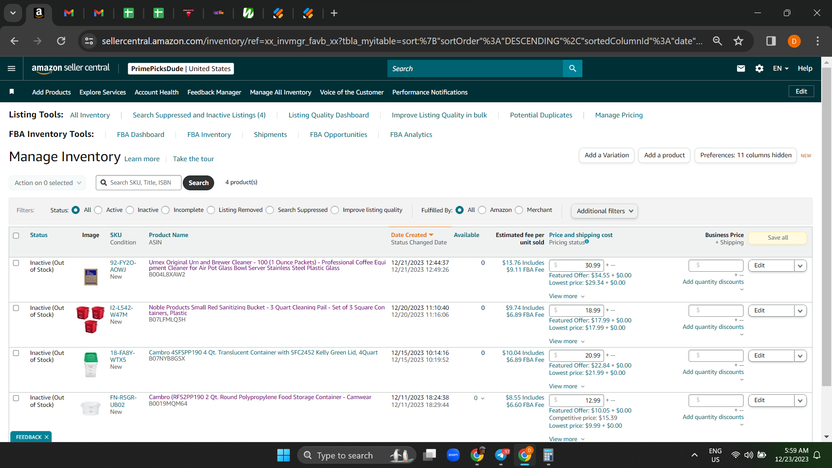Viewport: 832px width, 468px height.
Task: Click the taskbar volume icon
Action: pos(748,455)
